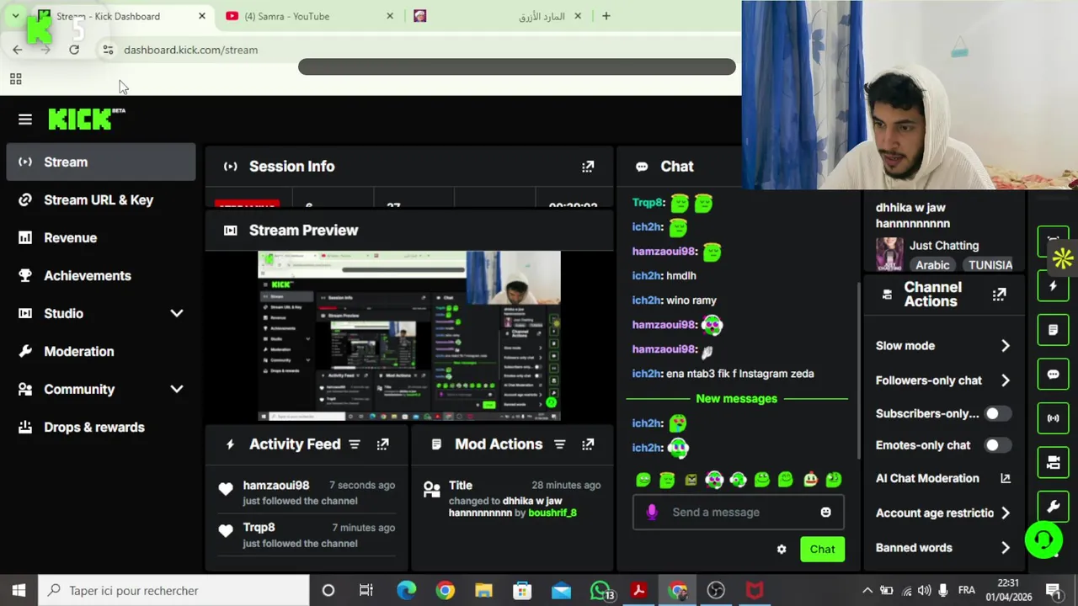Open the browser apps grid icon
This screenshot has width=1078, height=606.
(15, 79)
